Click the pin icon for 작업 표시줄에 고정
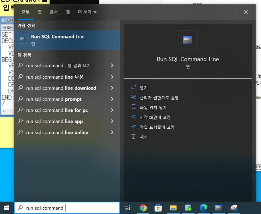261x214 pixels. (133, 127)
